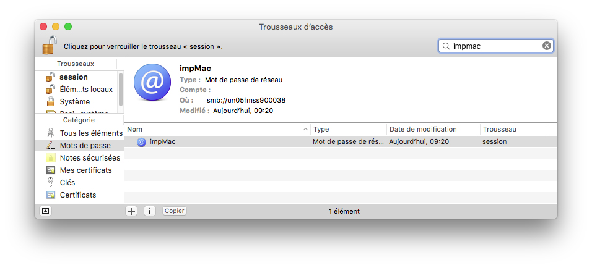
Task: Select the Système keychain
Action: [x=74, y=102]
